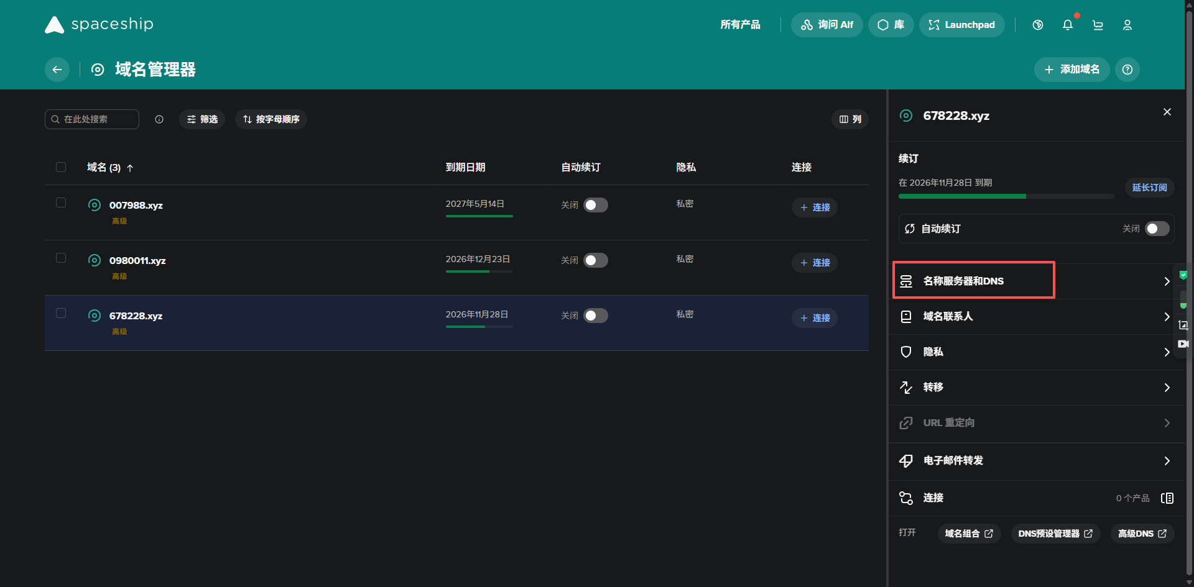Viewport: 1194px width, 587px height.
Task: Click 添加域名 button
Action: 1072,70
